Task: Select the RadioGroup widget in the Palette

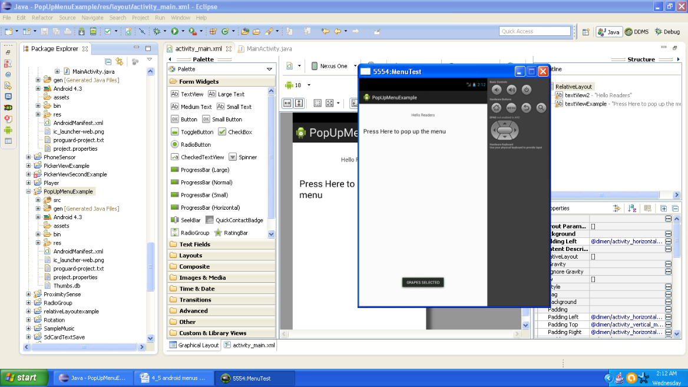Action: point(190,233)
